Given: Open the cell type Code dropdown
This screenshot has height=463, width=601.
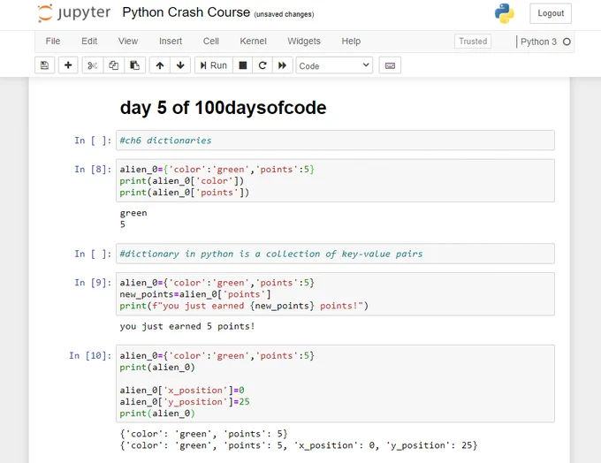Looking at the screenshot, I should click(x=334, y=66).
